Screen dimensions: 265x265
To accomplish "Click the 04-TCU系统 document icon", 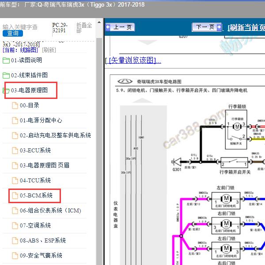I will 15,181.
